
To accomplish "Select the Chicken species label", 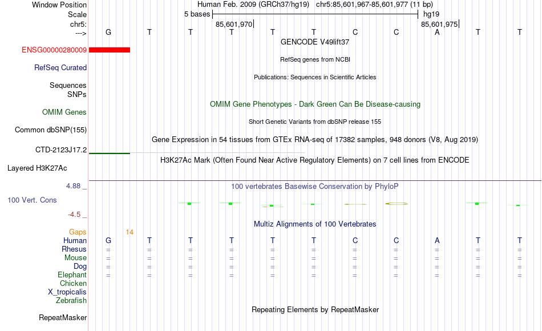I will (x=73, y=283).
